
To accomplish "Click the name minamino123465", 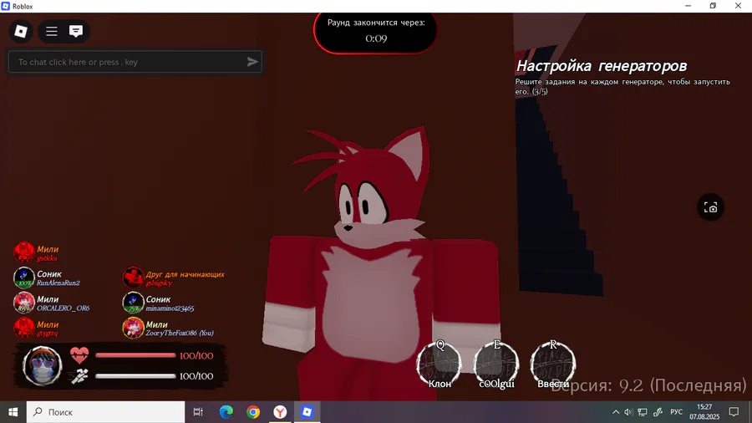I will 170,308.
